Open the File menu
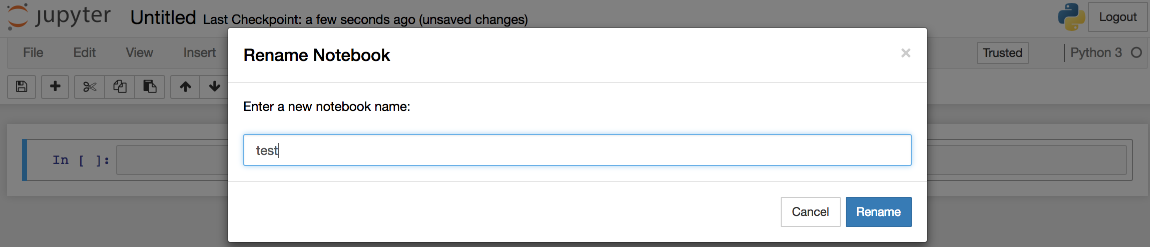Screen dimensions: 1150x247 click(33, 52)
